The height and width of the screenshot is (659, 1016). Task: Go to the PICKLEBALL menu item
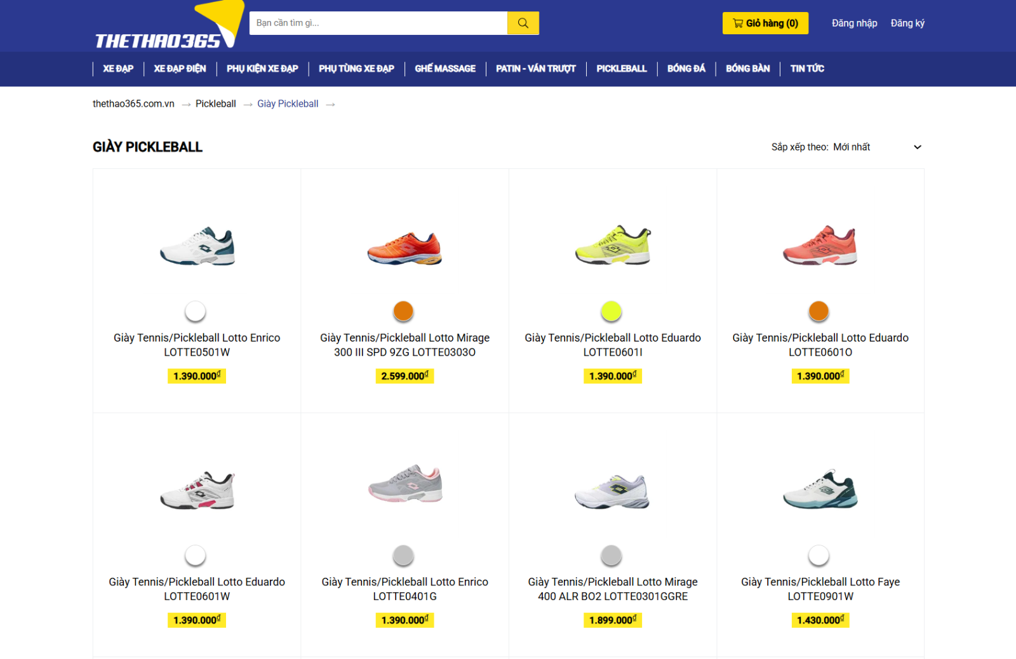click(x=621, y=69)
